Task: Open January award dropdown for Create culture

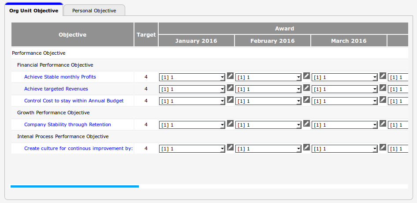Action: (x=192, y=149)
